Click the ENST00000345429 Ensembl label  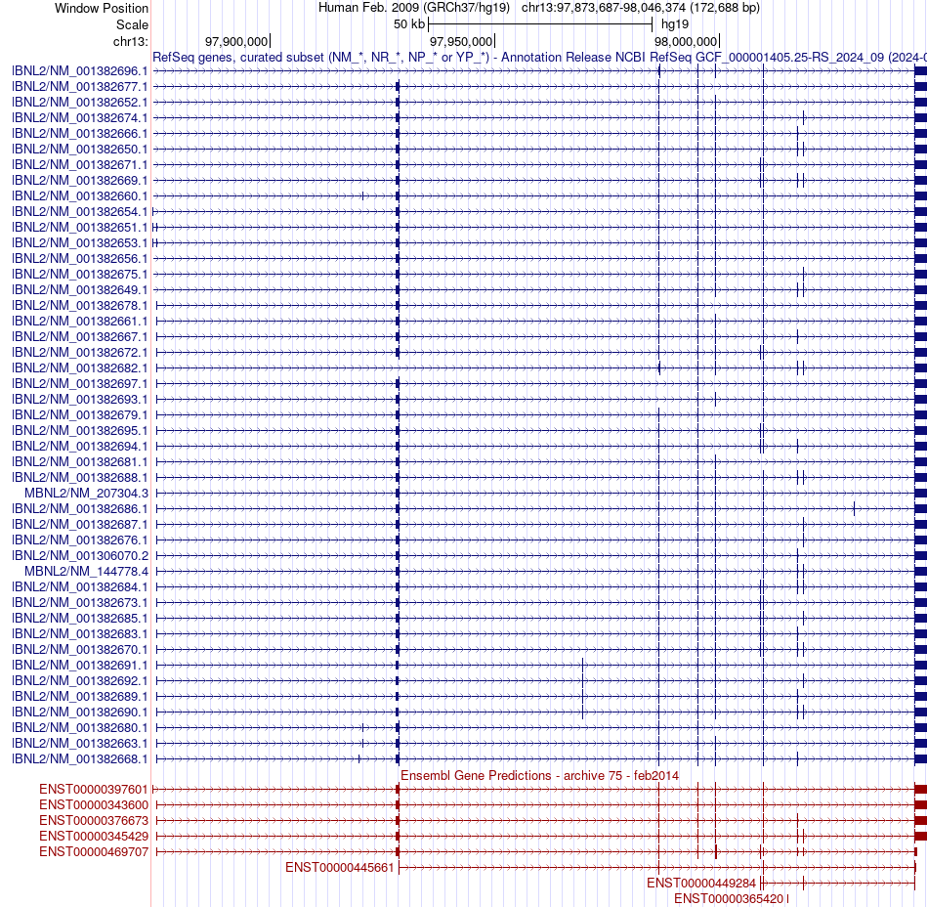(94, 837)
